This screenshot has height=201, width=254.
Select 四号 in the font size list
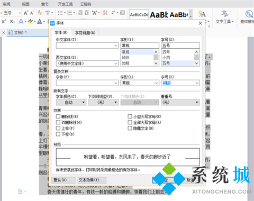coord(178,52)
